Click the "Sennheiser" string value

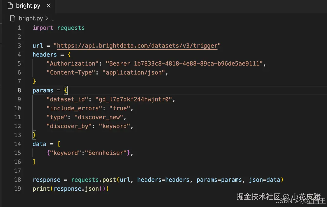click(106, 153)
